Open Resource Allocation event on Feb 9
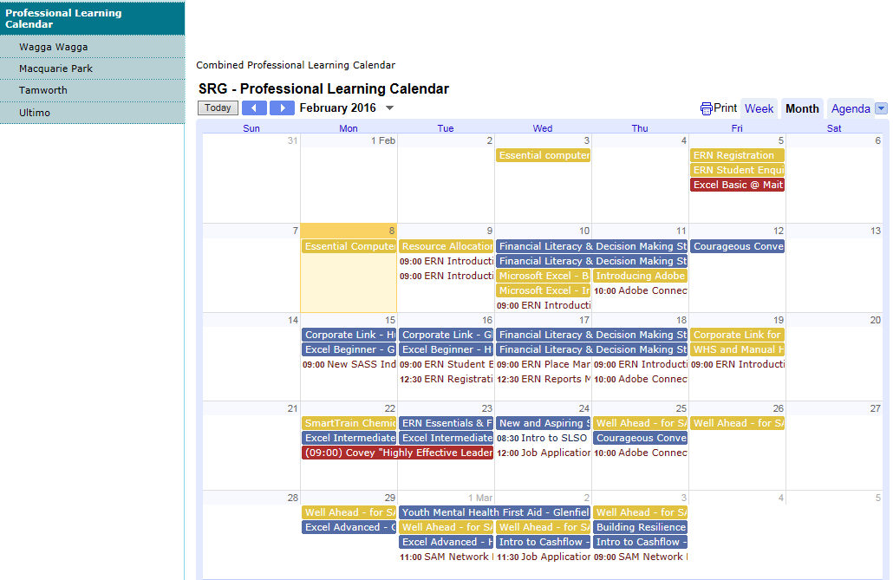This screenshot has height=580, width=893. coord(446,246)
